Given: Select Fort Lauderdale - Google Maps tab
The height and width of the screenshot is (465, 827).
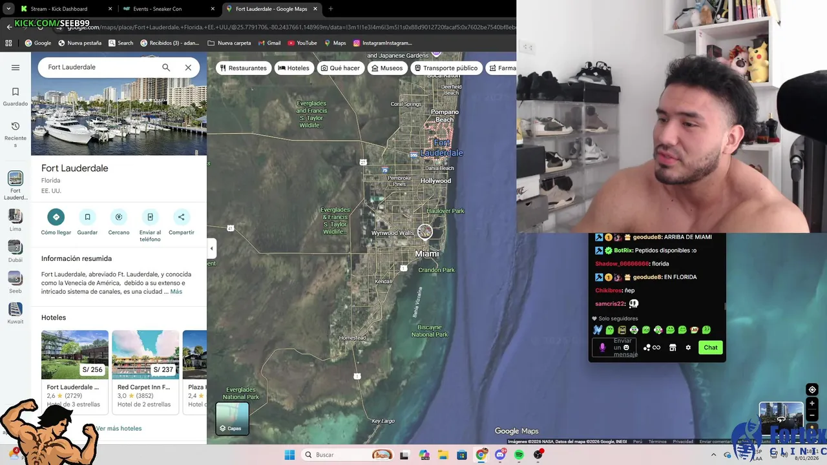Looking at the screenshot, I should click(271, 9).
